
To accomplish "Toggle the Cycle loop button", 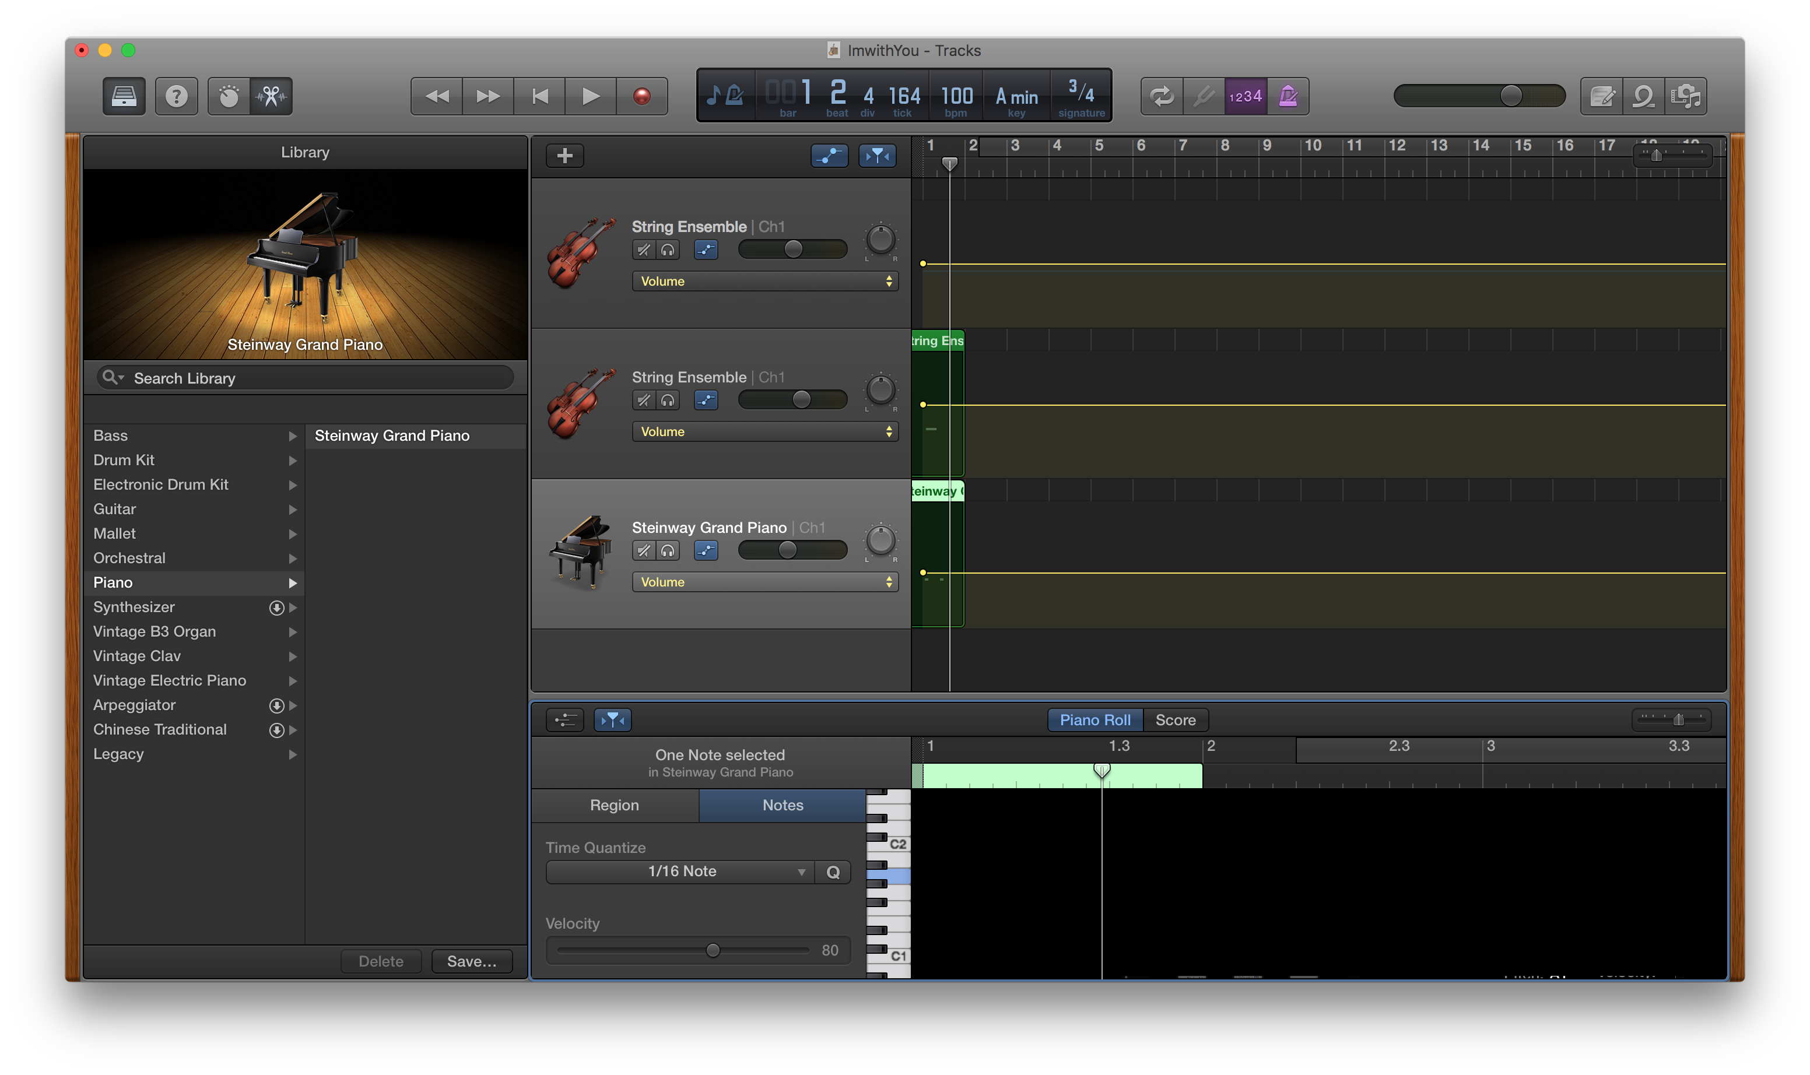I will (x=1162, y=96).
